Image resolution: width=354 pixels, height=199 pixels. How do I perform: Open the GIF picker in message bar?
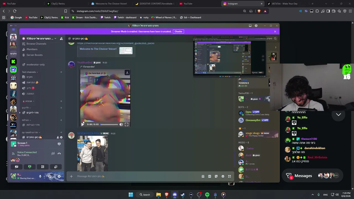click(x=210, y=176)
